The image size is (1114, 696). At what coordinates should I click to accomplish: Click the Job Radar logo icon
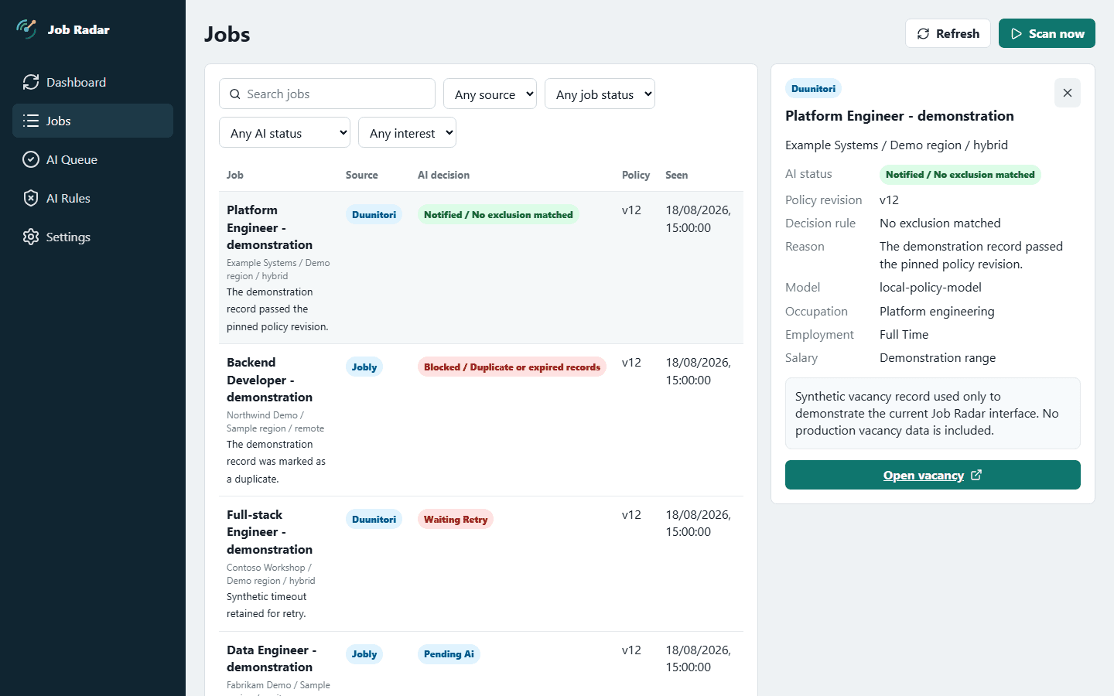pyautogui.click(x=26, y=29)
